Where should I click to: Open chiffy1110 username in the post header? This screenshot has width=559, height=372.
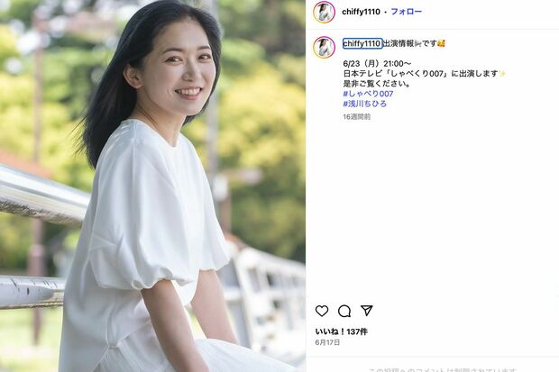point(361,12)
